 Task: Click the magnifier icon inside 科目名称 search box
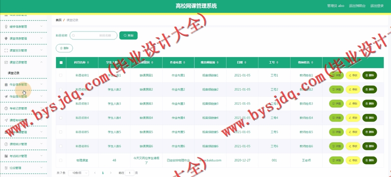click(73, 35)
